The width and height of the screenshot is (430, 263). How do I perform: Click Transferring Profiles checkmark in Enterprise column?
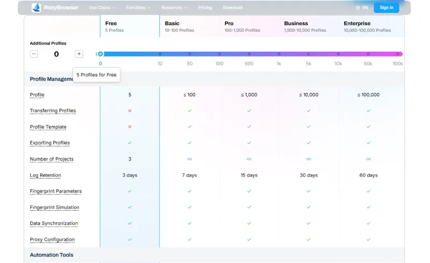tap(369, 111)
